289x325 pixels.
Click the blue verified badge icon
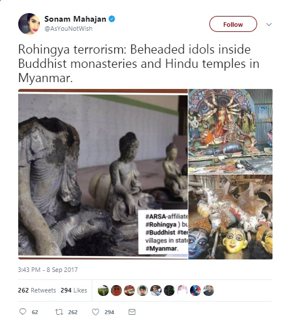(112, 19)
